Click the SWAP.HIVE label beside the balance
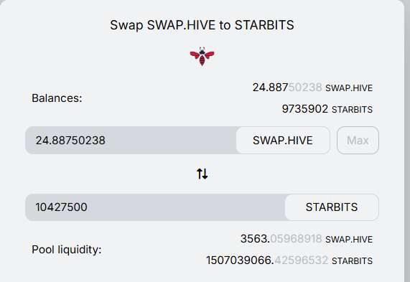The image size is (410, 282). point(349,88)
